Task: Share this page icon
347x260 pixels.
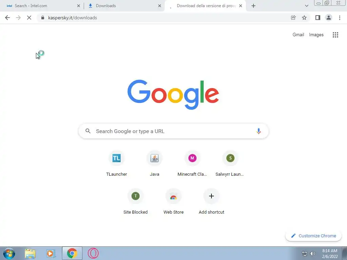Action: tap(293, 18)
